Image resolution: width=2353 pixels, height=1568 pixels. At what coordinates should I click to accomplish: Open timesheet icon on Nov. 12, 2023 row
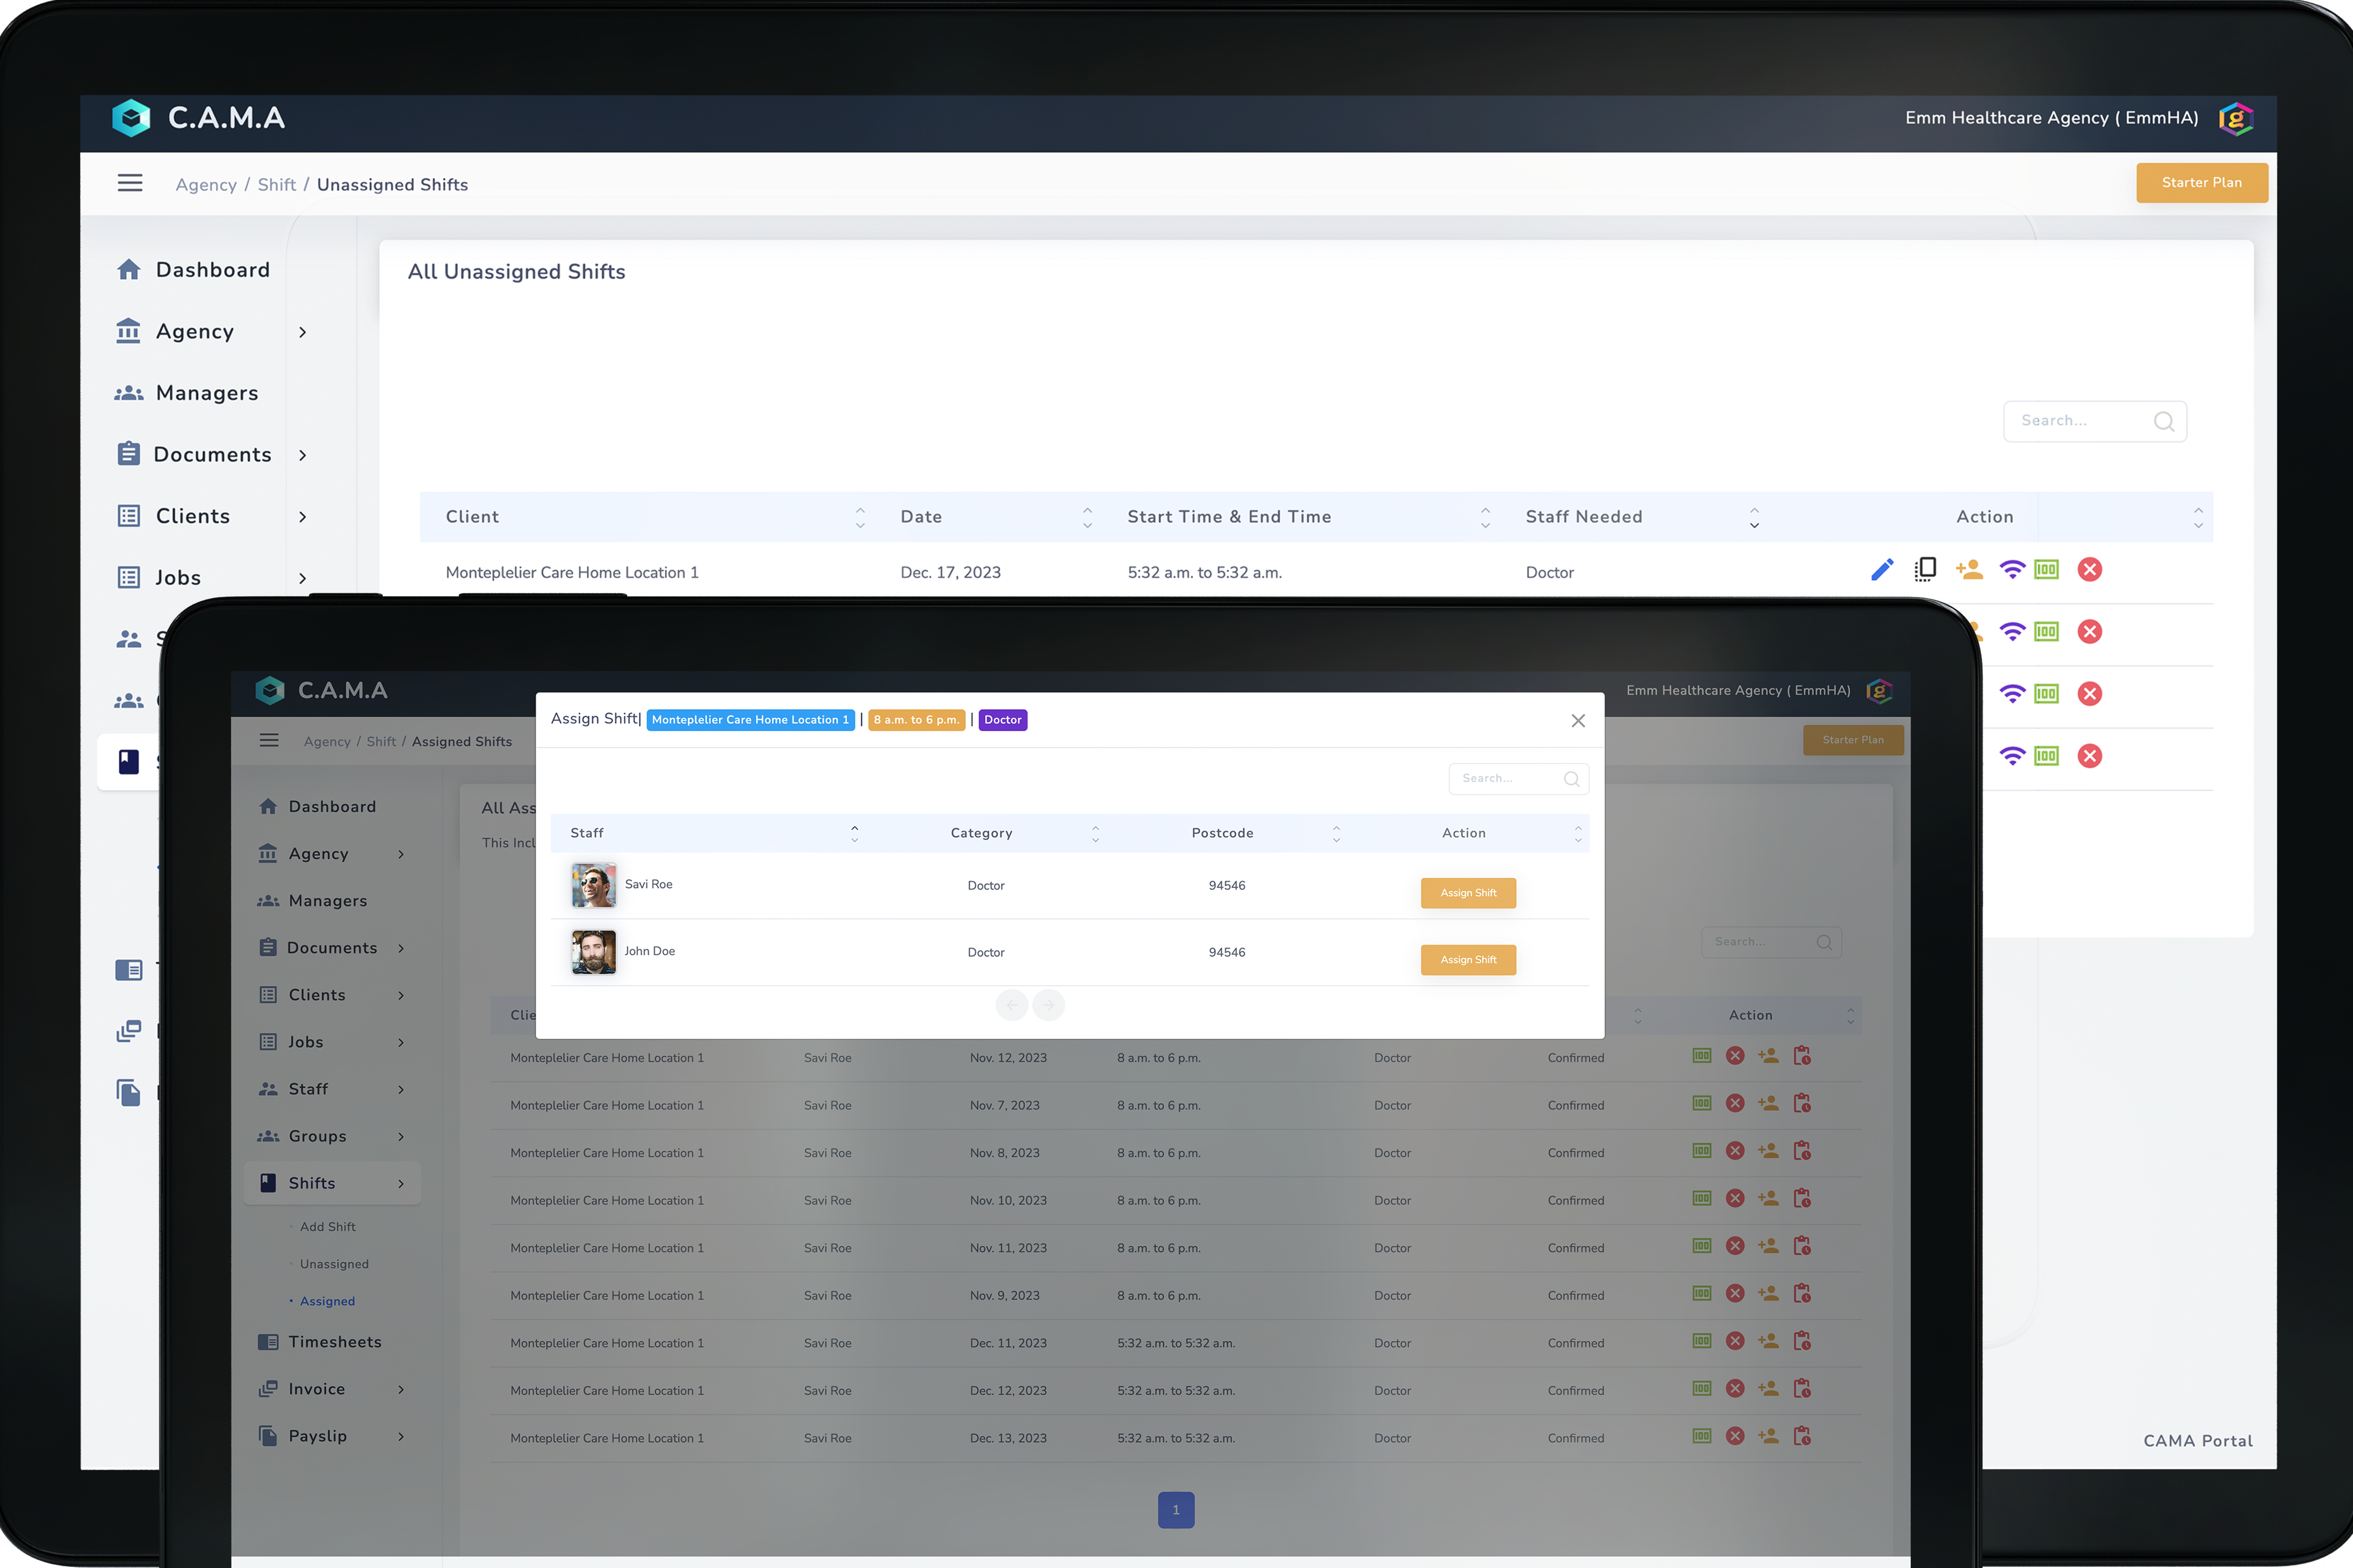click(1701, 1056)
